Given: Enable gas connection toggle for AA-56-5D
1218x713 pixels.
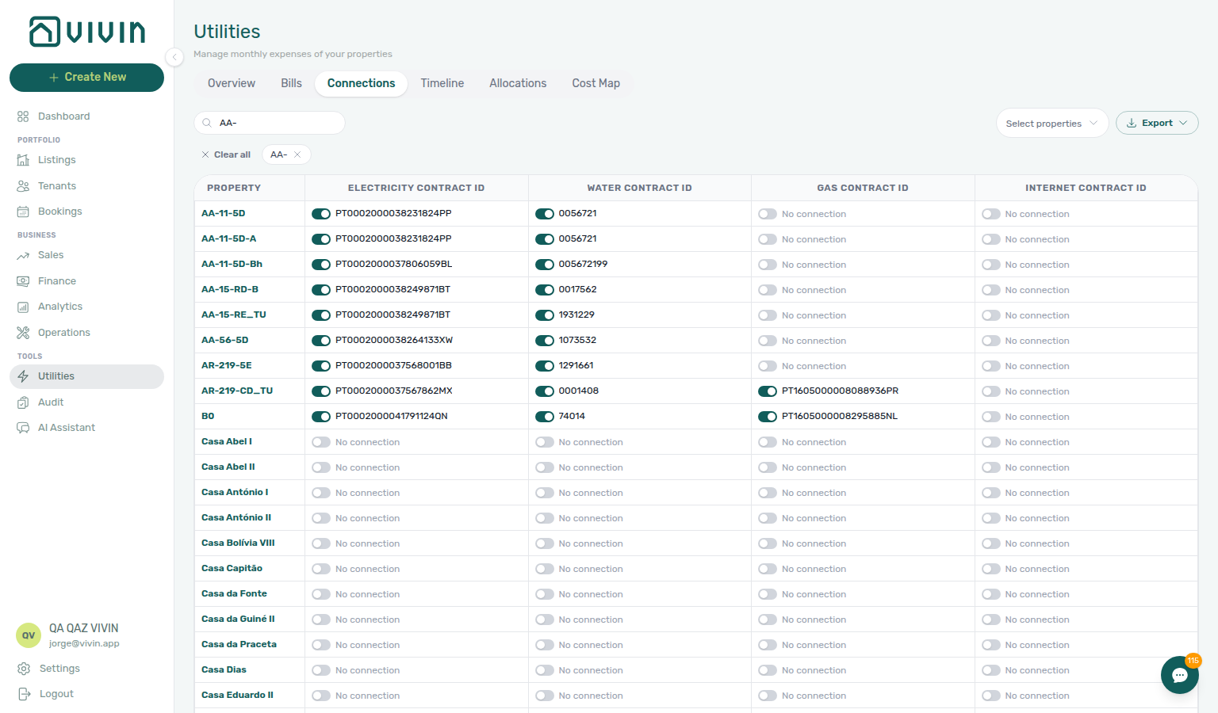Looking at the screenshot, I should click(768, 341).
